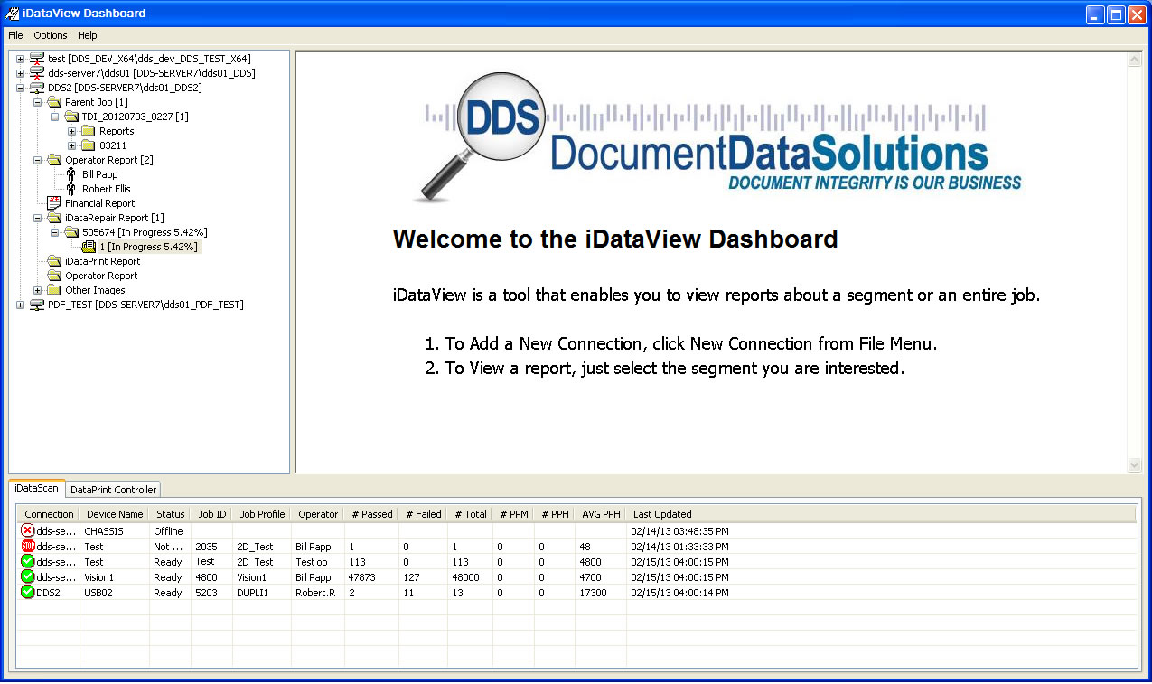Click the AVG PPH column header
1152x684 pixels.
[601, 514]
